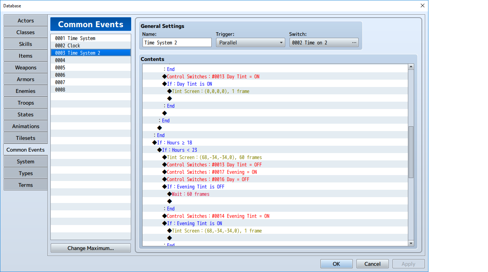
Task: Select the If Hours ≥ 18 command line
Action: point(275,142)
